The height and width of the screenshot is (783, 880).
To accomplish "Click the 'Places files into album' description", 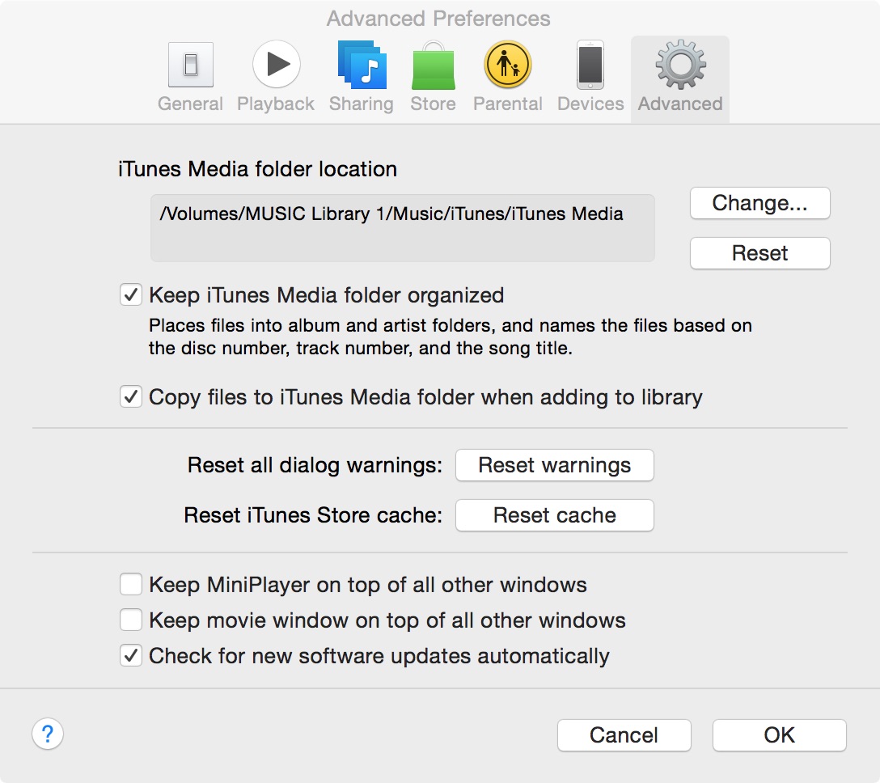I will pos(450,336).
